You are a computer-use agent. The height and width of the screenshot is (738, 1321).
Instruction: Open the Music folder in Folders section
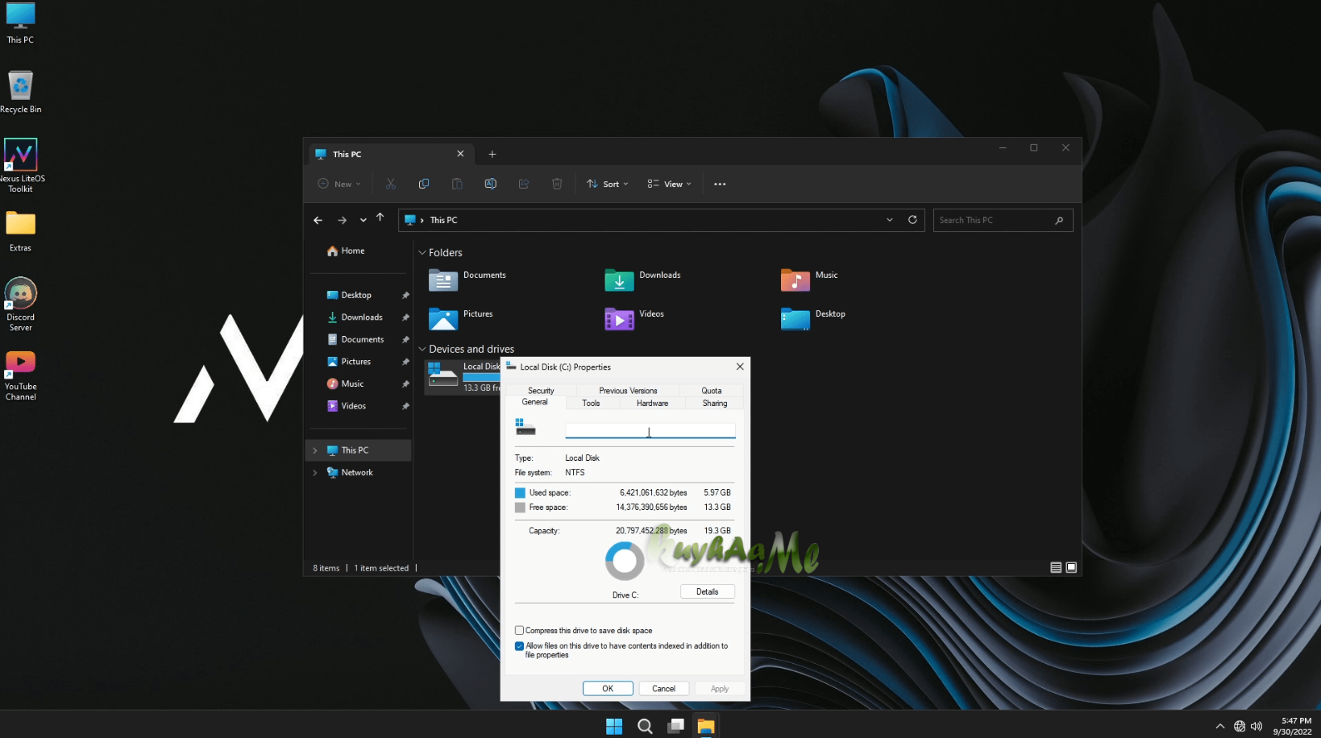809,280
